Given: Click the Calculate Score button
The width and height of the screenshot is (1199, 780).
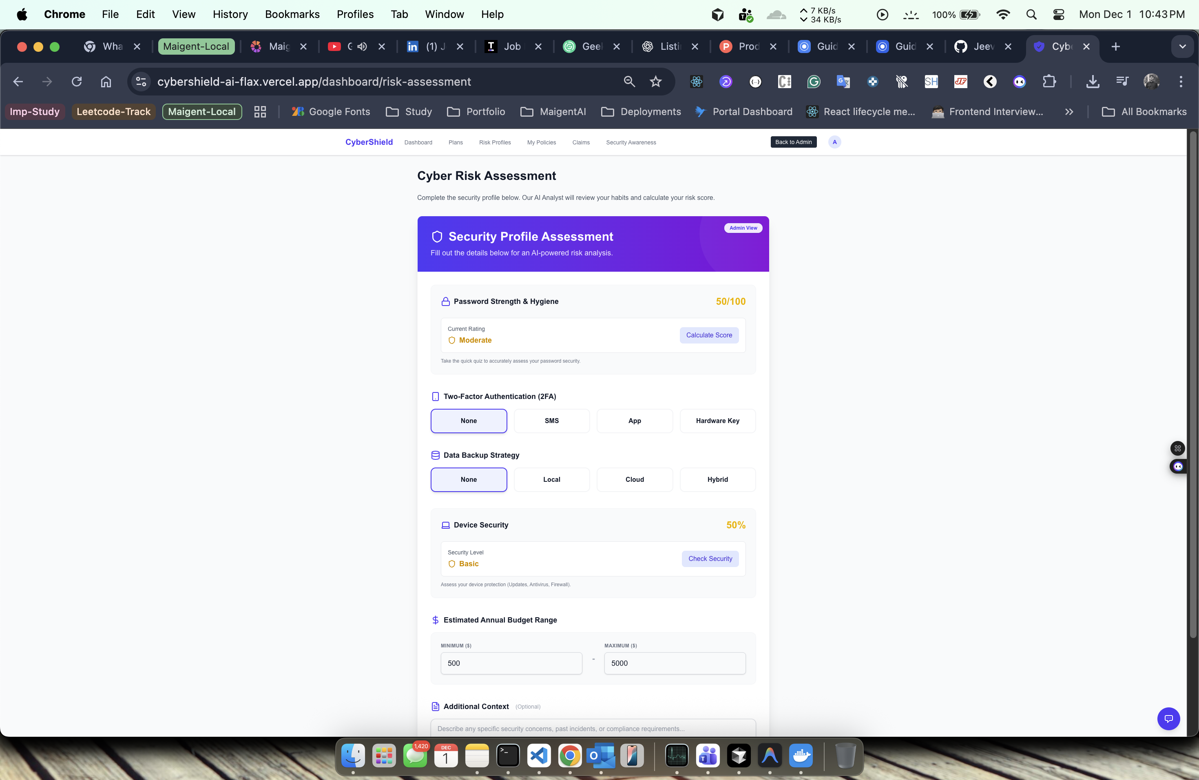Looking at the screenshot, I should [708, 335].
